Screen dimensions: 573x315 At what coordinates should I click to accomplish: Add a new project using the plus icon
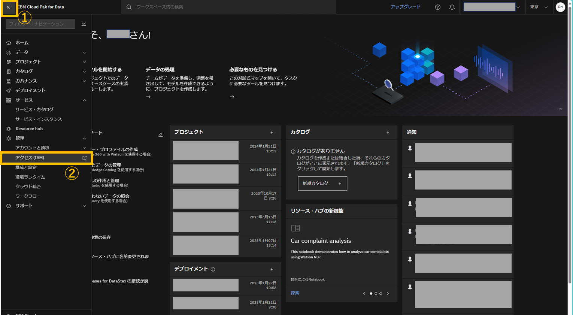[x=272, y=132]
